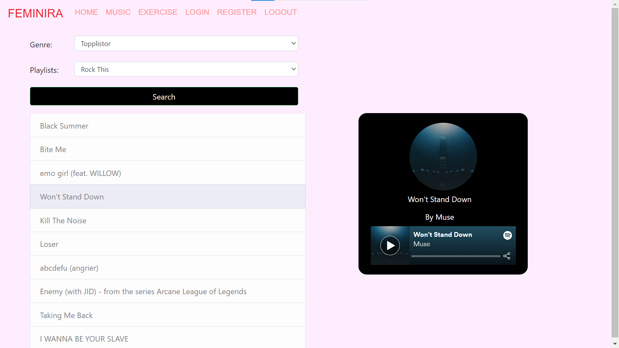Click LOGOUT in navigation bar

tap(280, 12)
